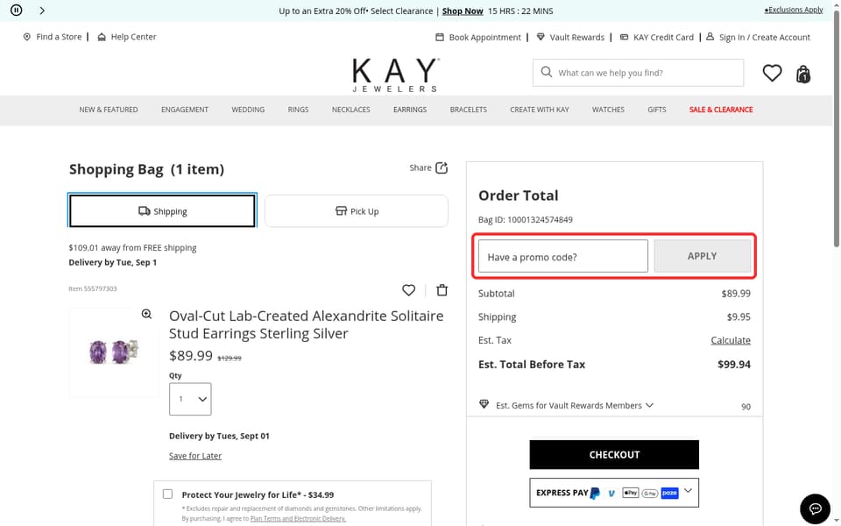This screenshot has width=841, height=526.
Task: Advance to next promo banner arrow
Action: (42, 11)
